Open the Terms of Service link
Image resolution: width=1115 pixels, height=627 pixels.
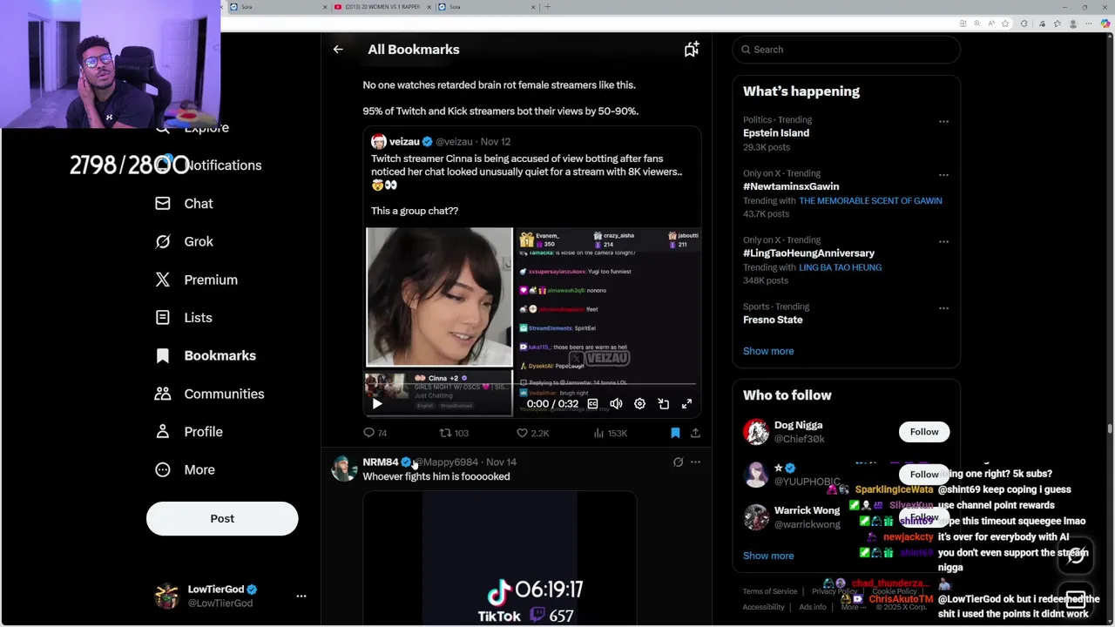[x=770, y=591]
